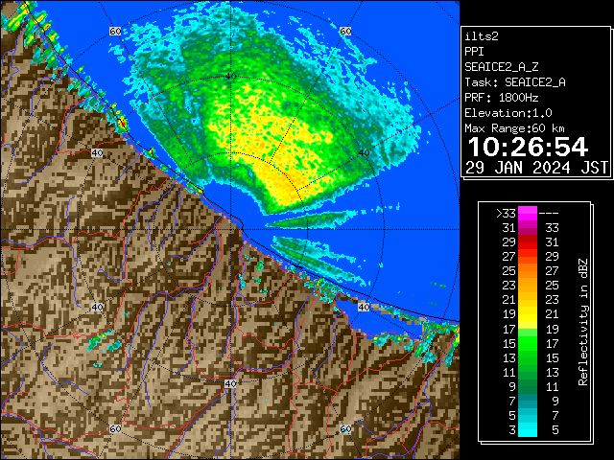Viewport: 614px width, 460px height.
Task: Click the '---' legend label beside magenta
Action: pyautogui.click(x=549, y=214)
